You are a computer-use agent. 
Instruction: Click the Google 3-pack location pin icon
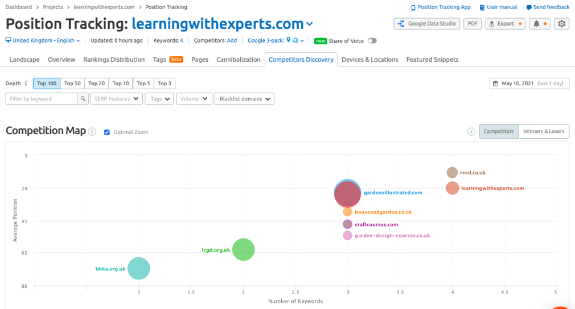pyautogui.click(x=289, y=40)
